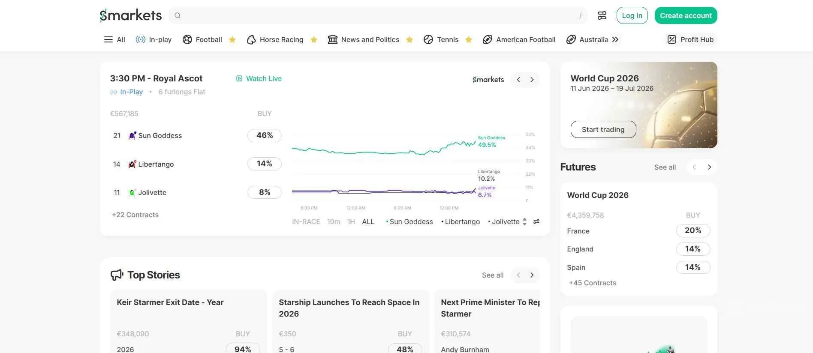The width and height of the screenshot is (813, 353).
Task: Open the In-play tab
Action: [x=154, y=39]
